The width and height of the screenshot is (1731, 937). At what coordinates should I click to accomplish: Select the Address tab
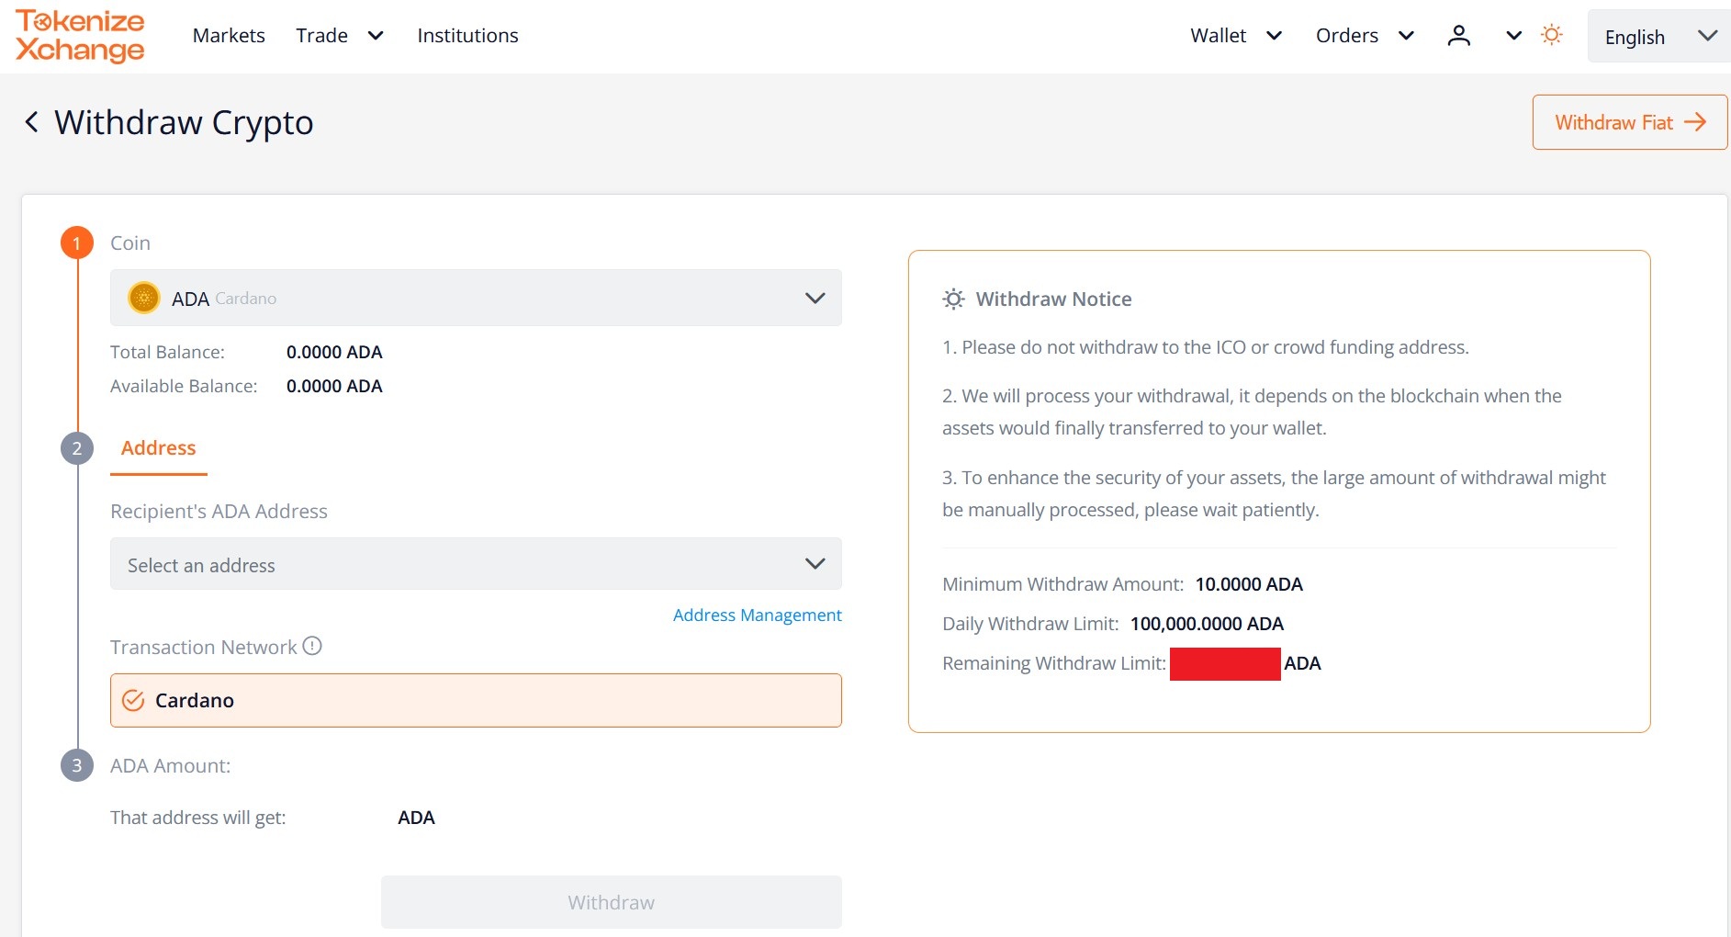click(x=159, y=448)
